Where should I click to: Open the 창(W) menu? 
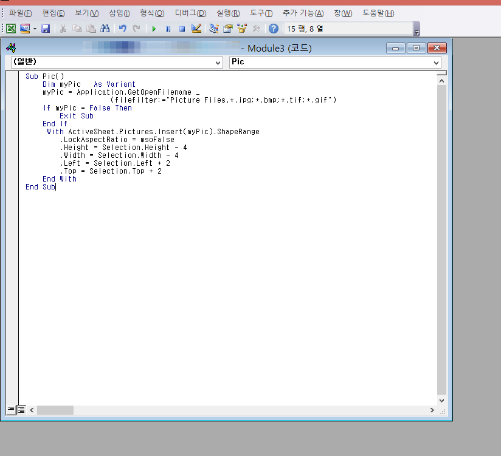(343, 13)
